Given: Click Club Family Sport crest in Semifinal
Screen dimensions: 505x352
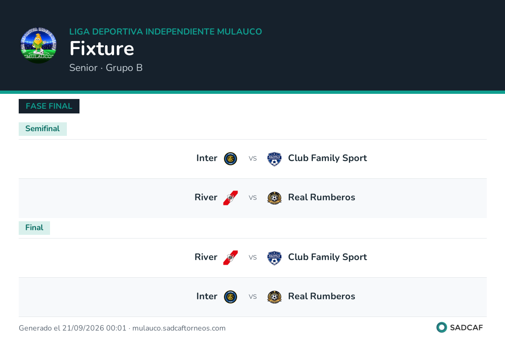Looking at the screenshot, I should [x=274, y=158].
